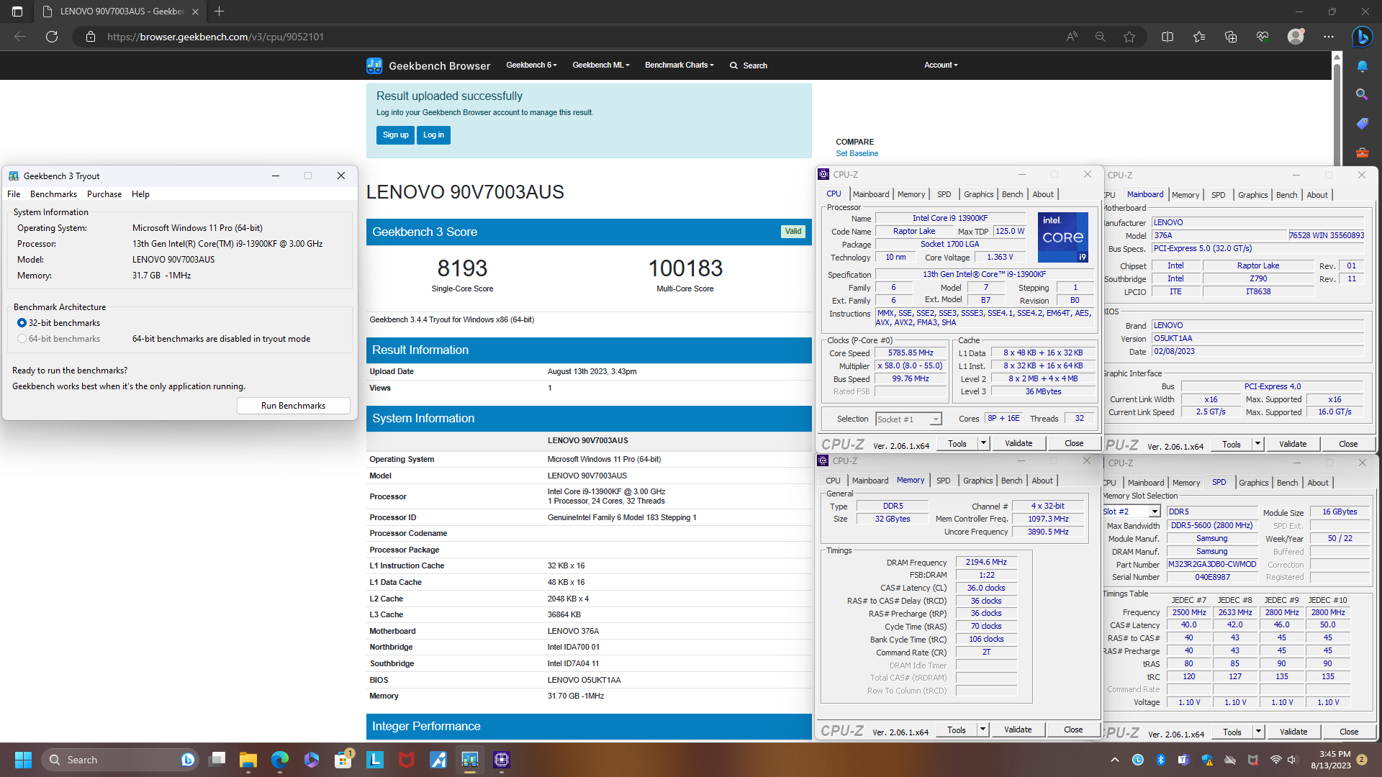The height and width of the screenshot is (777, 1382).
Task: Open File Explorer from taskbar
Action: (248, 760)
